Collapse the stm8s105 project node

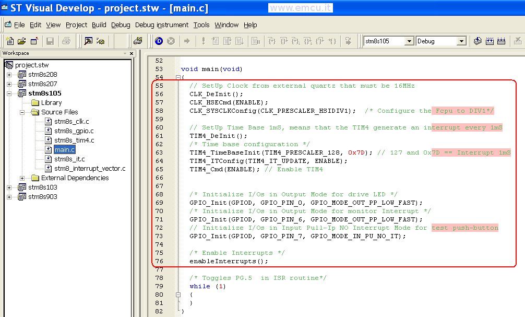coord(9,93)
